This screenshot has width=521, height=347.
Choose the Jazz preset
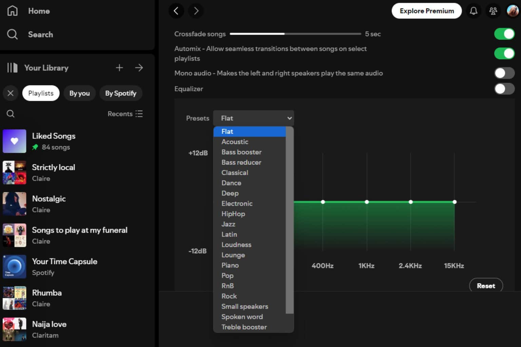pyautogui.click(x=250, y=224)
